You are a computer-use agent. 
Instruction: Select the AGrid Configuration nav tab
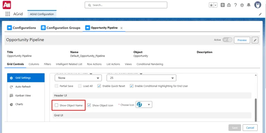click(42, 14)
